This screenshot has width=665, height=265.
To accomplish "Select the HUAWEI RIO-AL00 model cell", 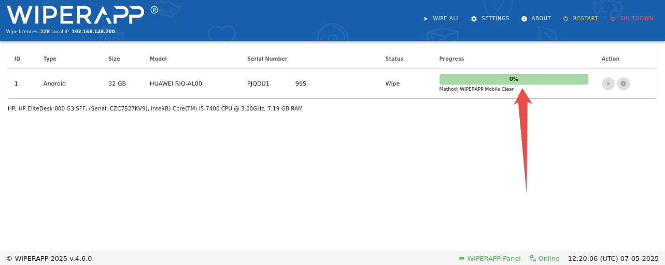I will [x=176, y=83].
